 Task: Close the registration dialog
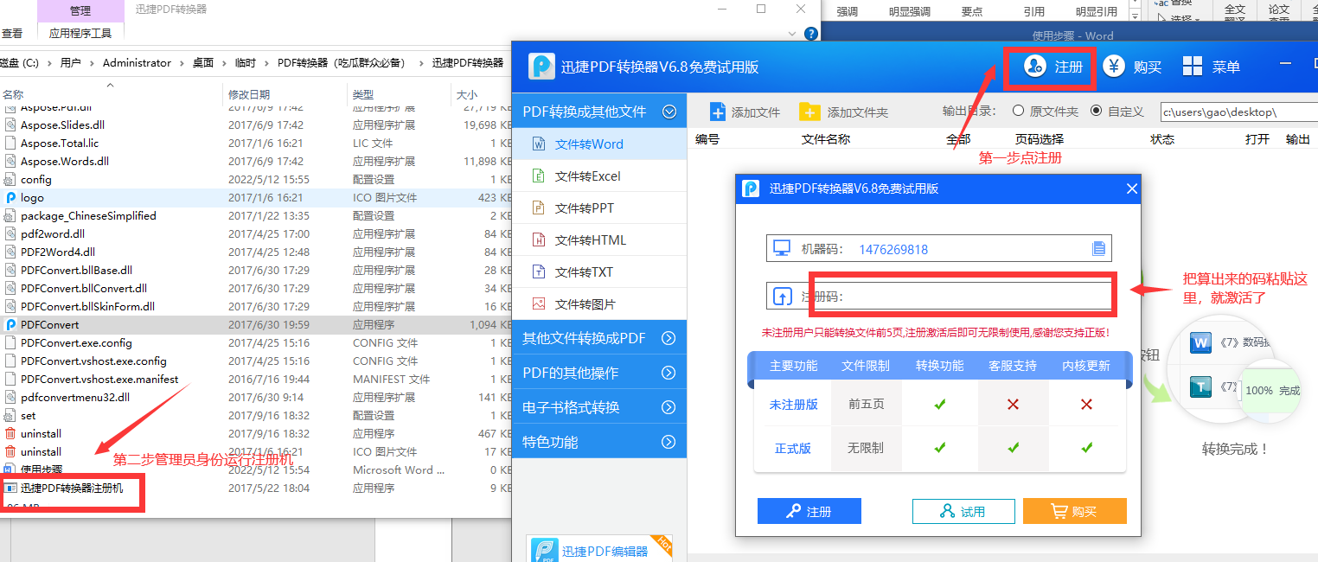1131,188
